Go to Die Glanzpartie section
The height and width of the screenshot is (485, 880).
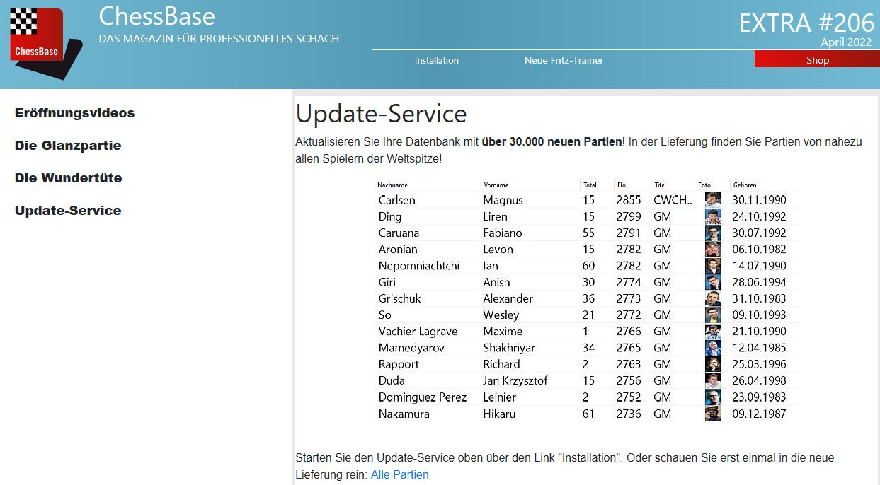click(68, 146)
